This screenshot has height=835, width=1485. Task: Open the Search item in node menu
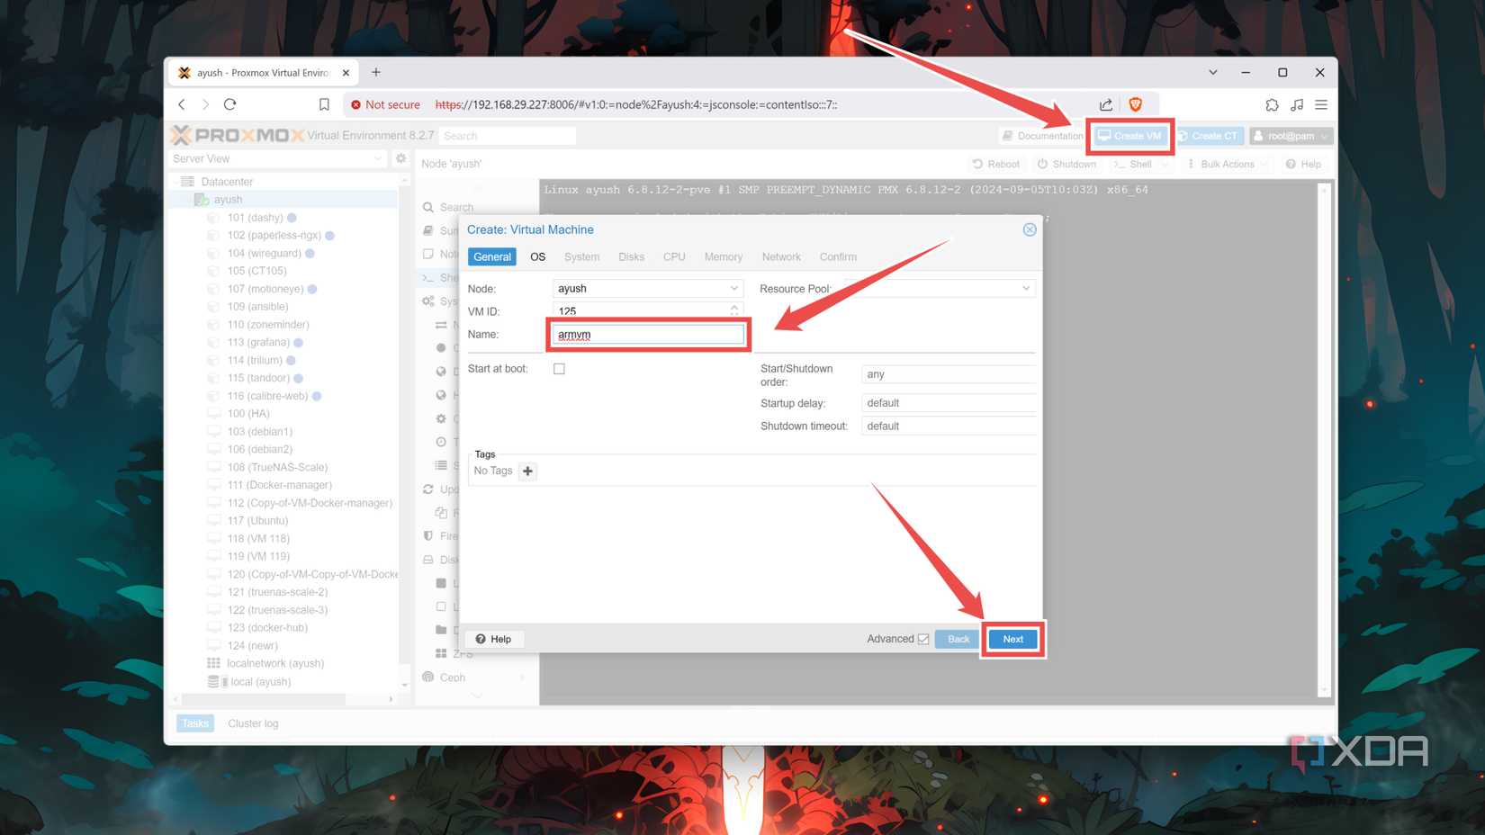tap(455, 207)
